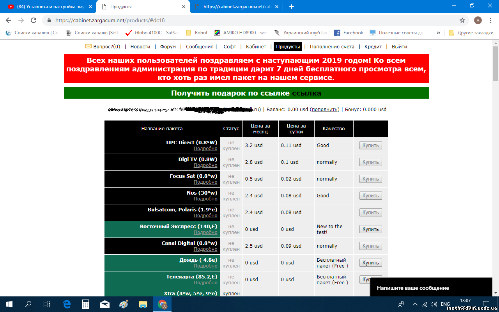
Task: Bookmark this page with the star icon
Action: point(462,20)
